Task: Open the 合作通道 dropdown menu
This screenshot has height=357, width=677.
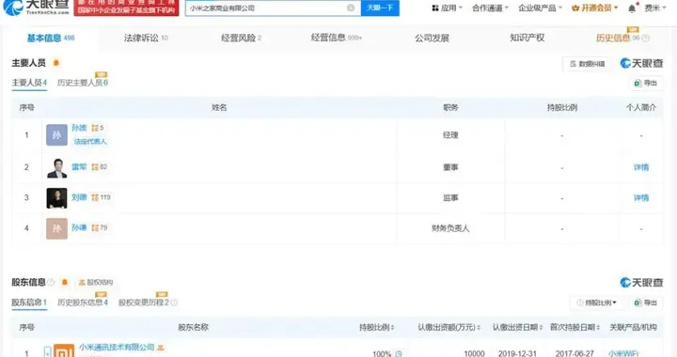Action: (490, 8)
